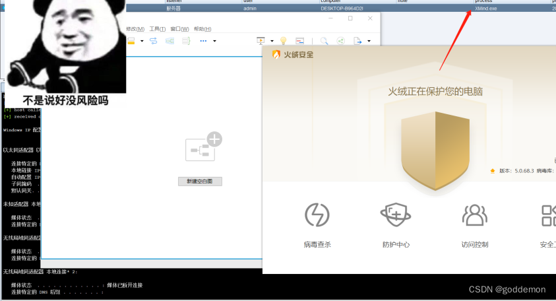556x301 pixels.
Task: Select the 服务器 listener cell
Action: [173, 8]
